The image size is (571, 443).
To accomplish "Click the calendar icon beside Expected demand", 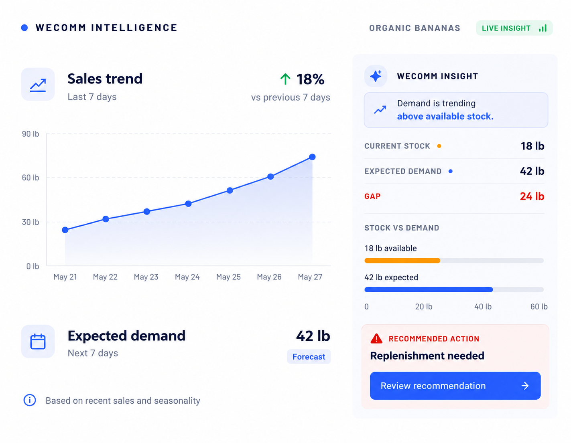I will [x=38, y=341].
